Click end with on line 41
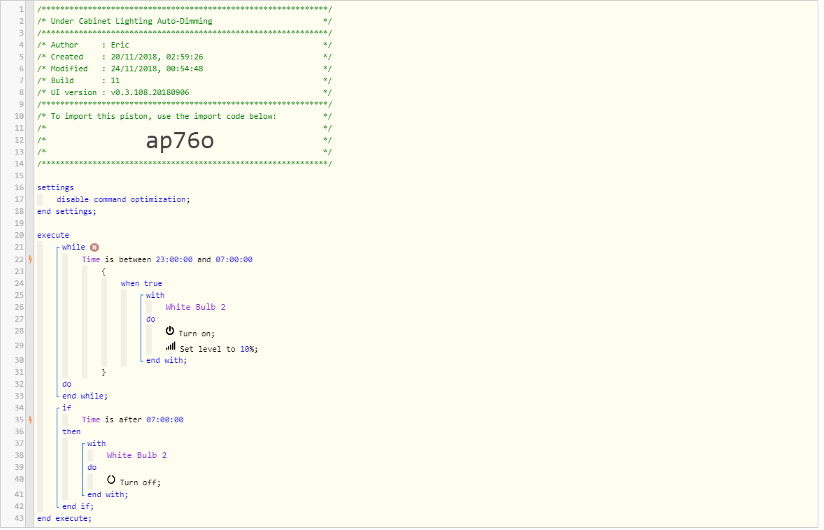The height and width of the screenshot is (530, 824). [x=108, y=494]
